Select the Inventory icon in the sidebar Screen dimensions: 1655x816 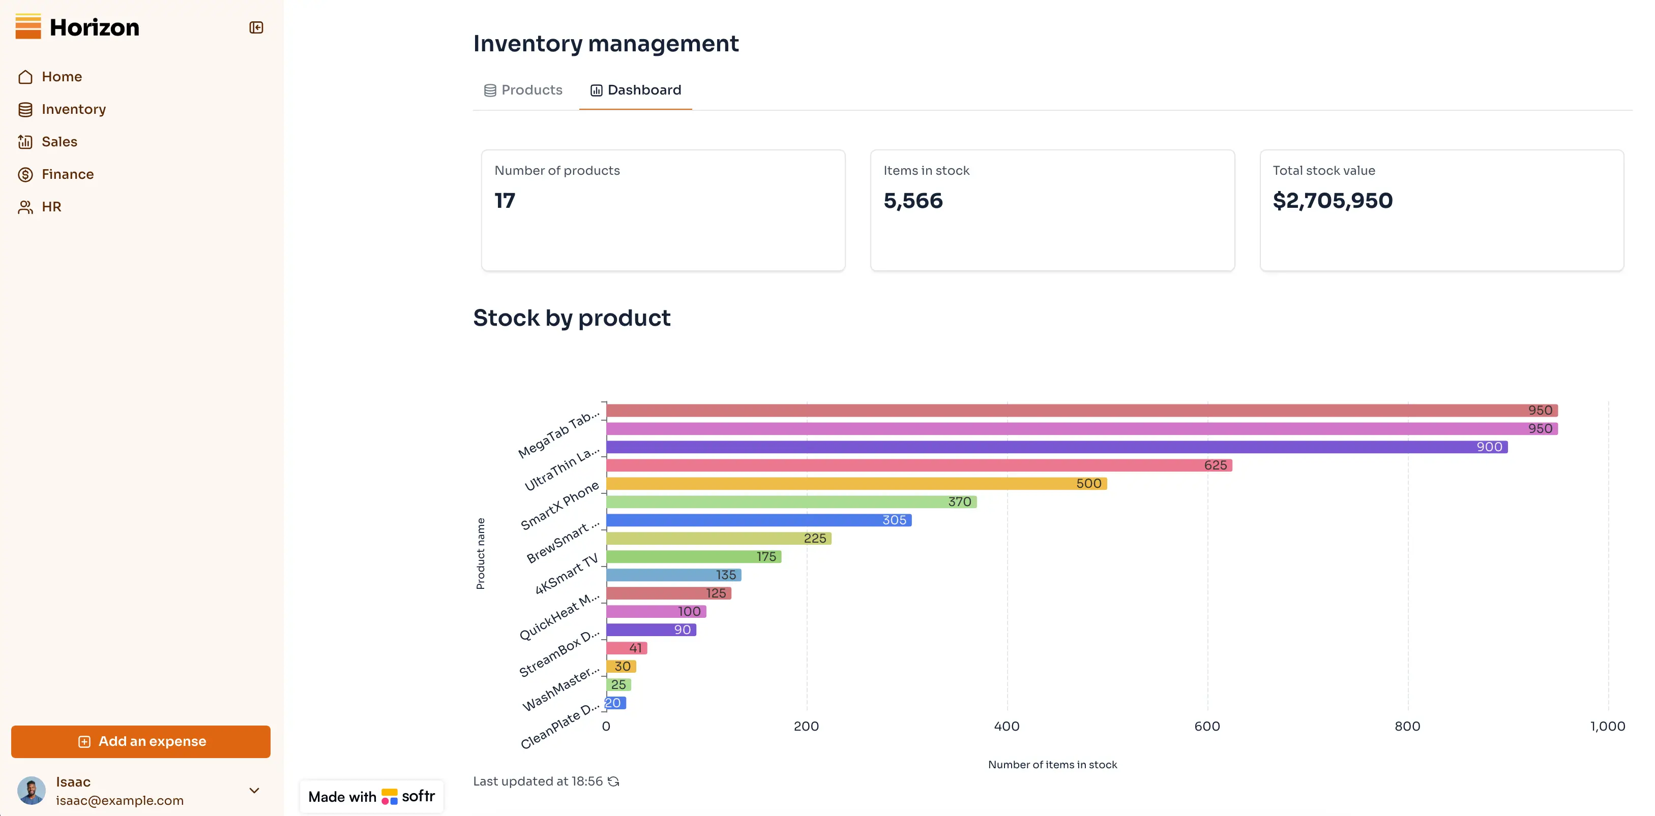[x=26, y=109]
